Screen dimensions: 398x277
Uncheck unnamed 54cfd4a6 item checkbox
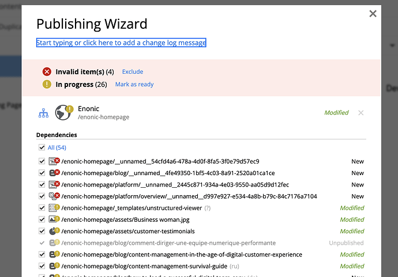pyautogui.click(x=42, y=161)
